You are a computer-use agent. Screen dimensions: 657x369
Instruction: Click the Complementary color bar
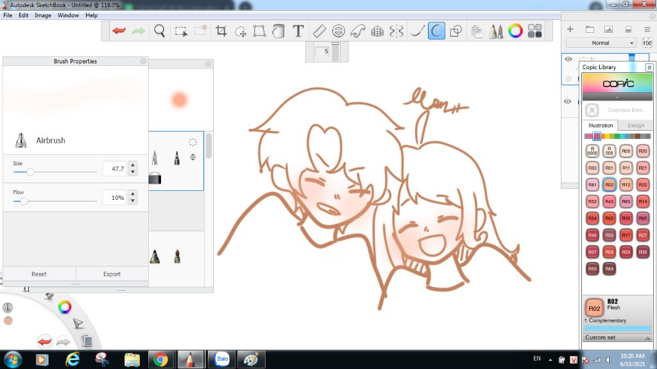(x=617, y=329)
